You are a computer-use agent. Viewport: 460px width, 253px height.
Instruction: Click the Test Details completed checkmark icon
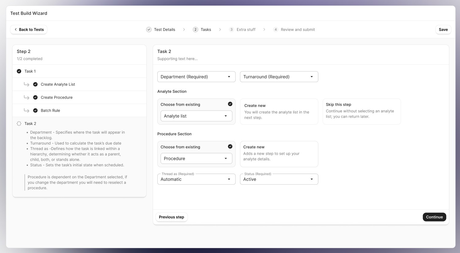pyautogui.click(x=149, y=30)
